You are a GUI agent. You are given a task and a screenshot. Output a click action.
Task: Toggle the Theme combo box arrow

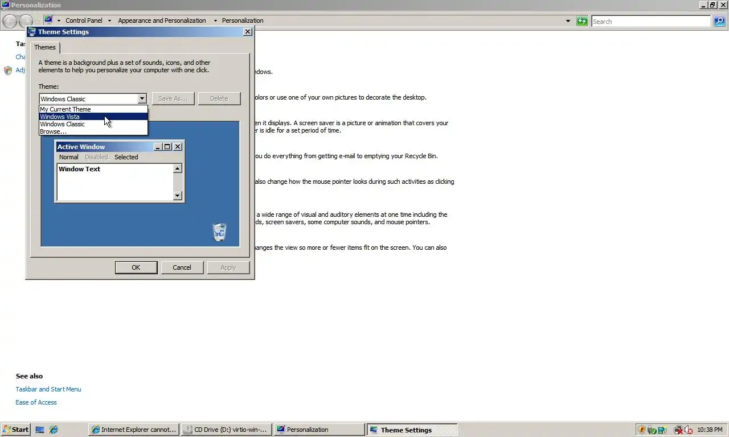pos(142,99)
